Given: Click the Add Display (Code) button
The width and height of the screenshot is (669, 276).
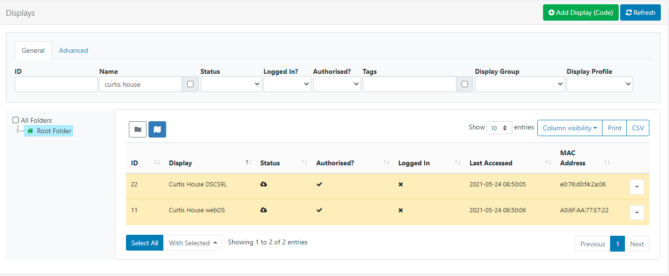Looking at the screenshot, I should (580, 13).
